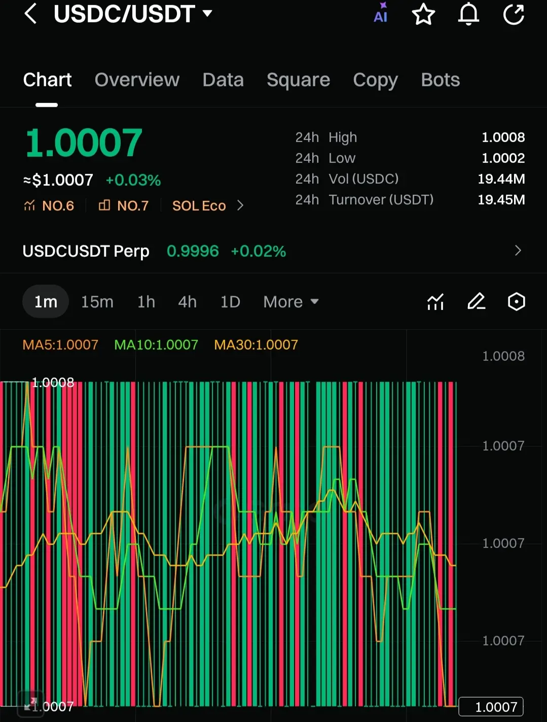Switch to the Chart tab
The height and width of the screenshot is (722, 547).
click(x=47, y=80)
